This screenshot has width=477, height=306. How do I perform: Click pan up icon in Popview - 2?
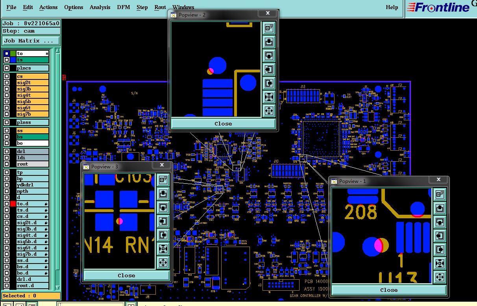[269, 42]
